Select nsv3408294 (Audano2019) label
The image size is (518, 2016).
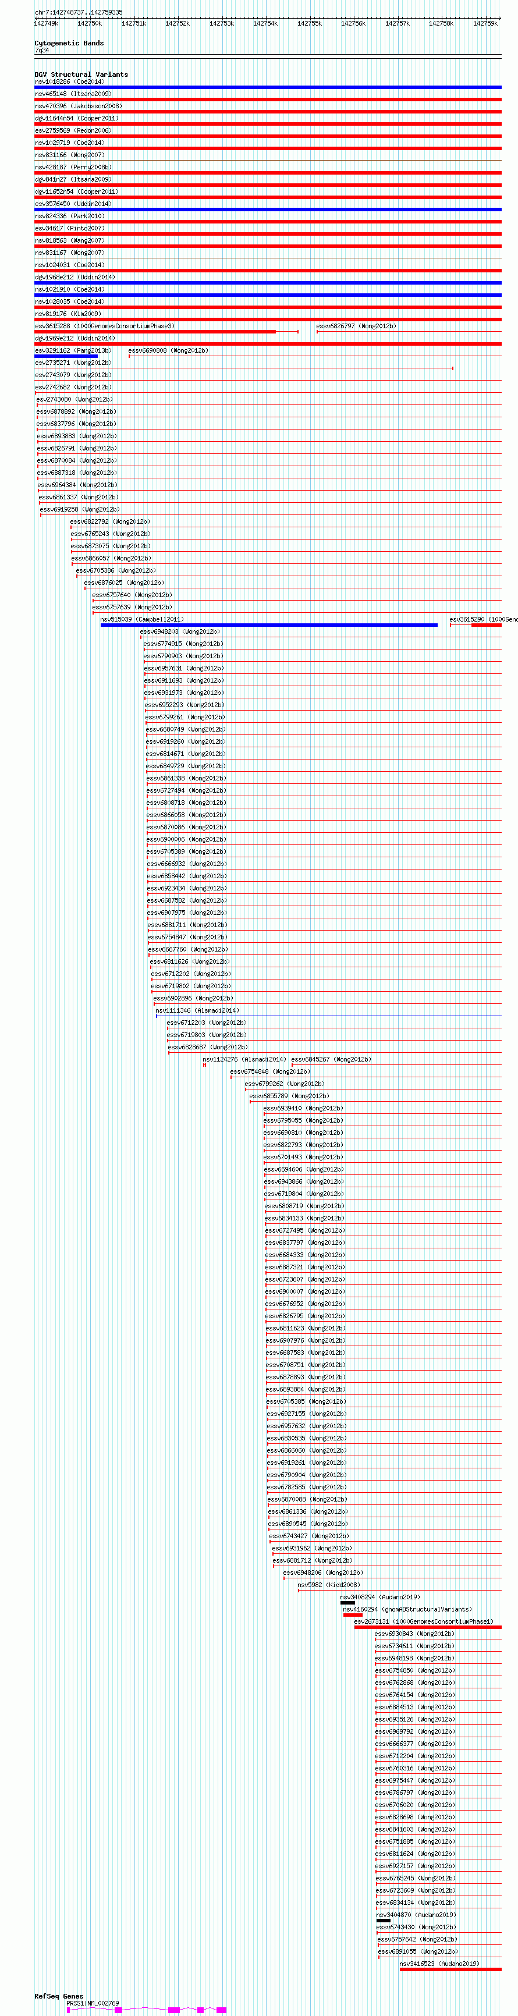click(x=380, y=1598)
